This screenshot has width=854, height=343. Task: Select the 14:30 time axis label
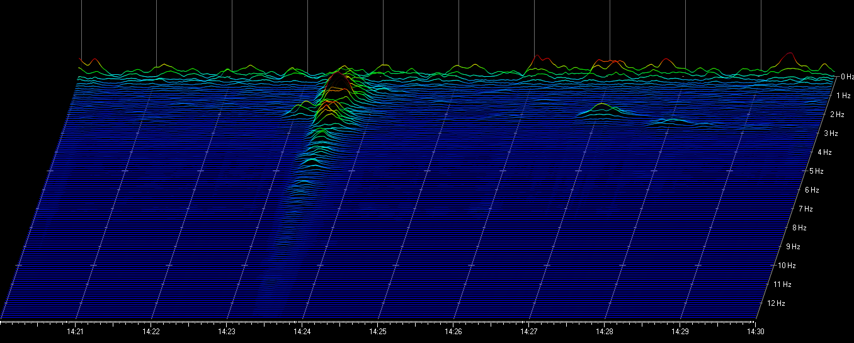755,331
